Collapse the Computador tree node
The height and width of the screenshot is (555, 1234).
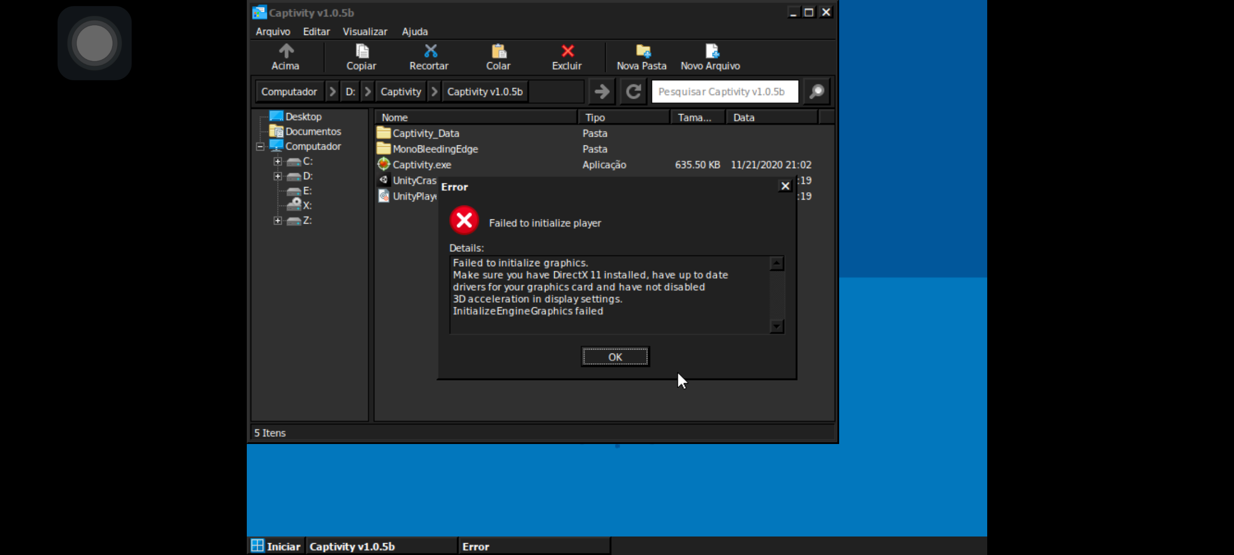click(x=260, y=147)
